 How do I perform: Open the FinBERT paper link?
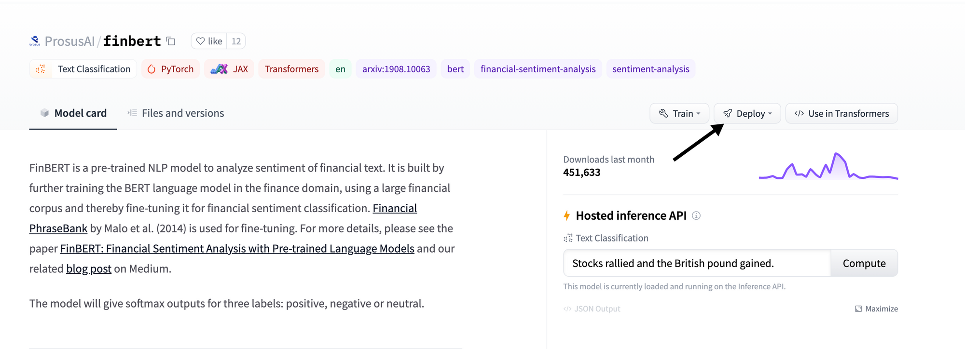[x=237, y=249]
